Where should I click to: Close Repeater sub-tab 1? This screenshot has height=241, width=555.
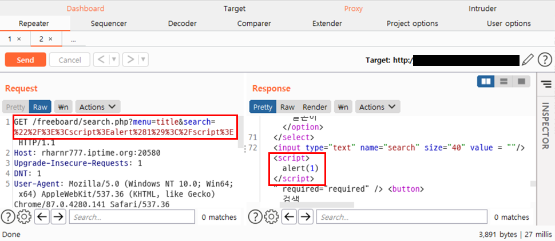pyautogui.click(x=19, y=39)
